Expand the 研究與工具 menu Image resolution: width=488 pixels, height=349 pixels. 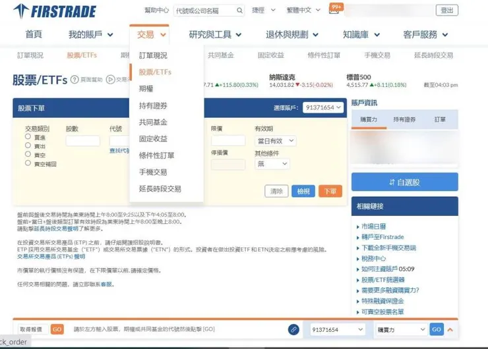215,34
